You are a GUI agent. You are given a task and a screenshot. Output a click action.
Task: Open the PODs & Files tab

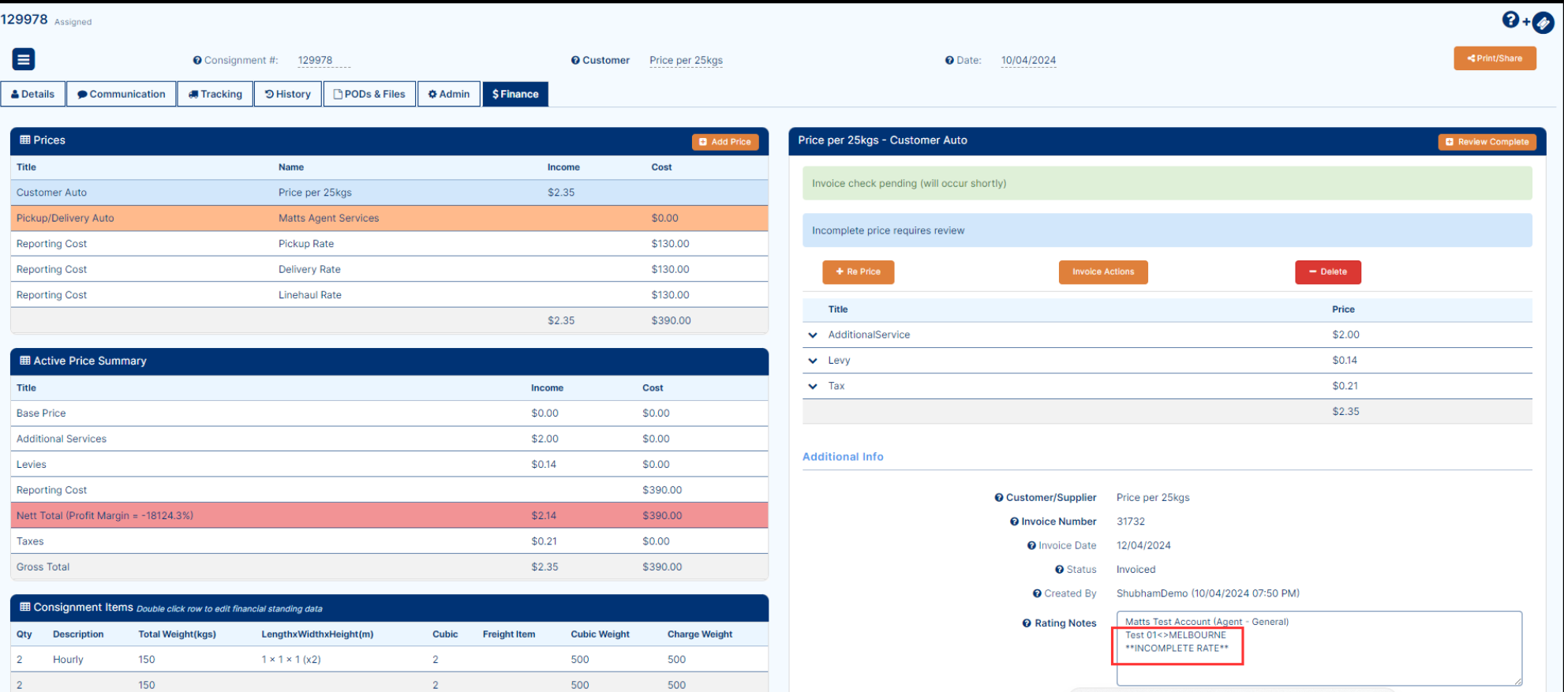(x=369, y=94)
